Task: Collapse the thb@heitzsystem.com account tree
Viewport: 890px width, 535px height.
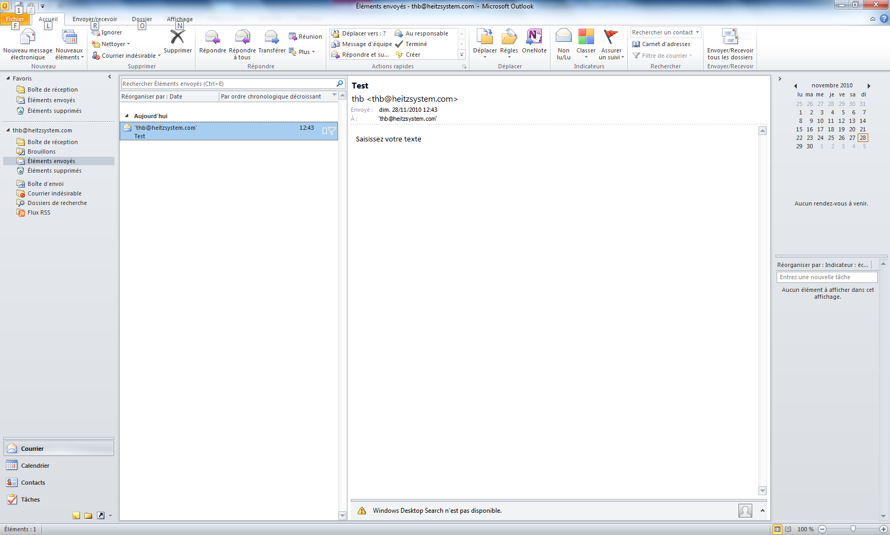Action: [x=8, y=130]
